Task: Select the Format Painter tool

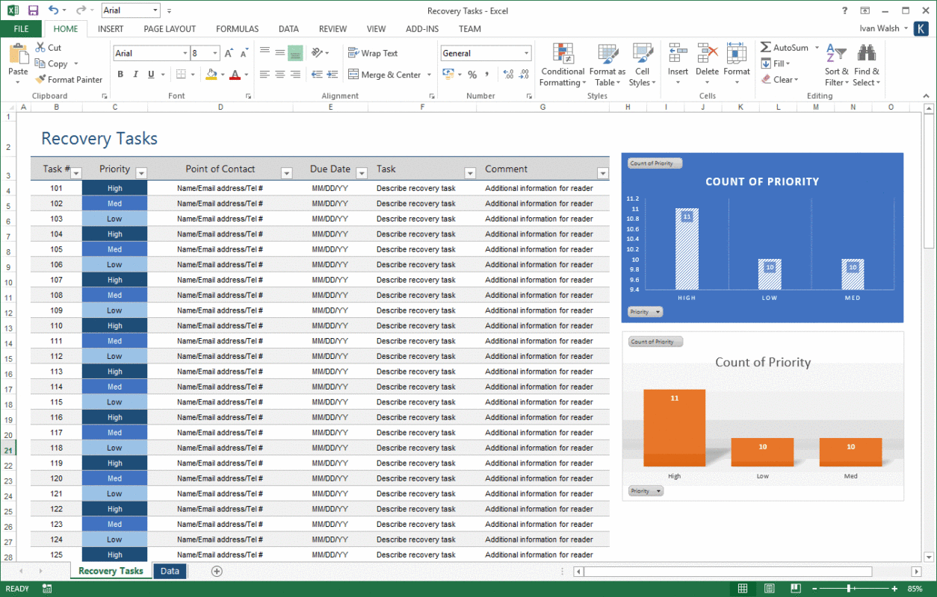Action: (69, 80)
